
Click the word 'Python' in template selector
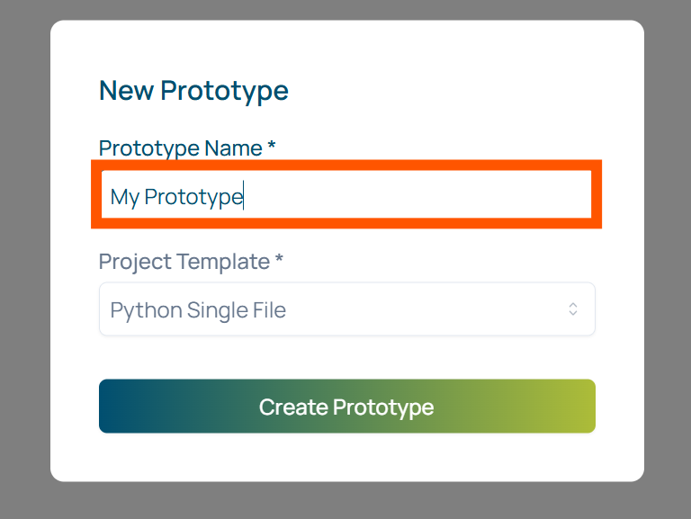click(145, 310)
